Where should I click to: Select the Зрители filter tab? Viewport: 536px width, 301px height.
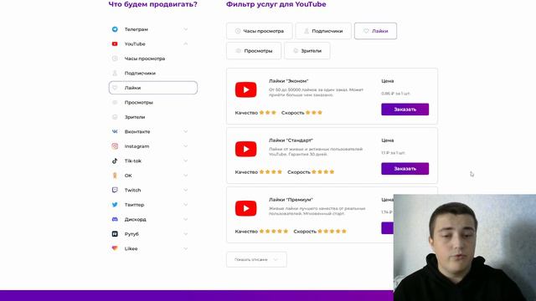tap(307, 51)
